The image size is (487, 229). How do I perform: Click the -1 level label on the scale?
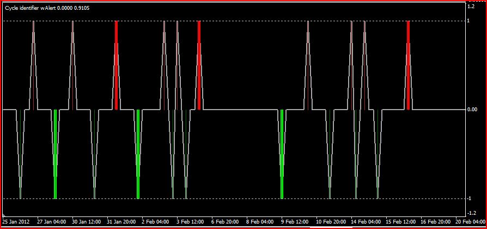pyautogui.click(x=470, y=198)
